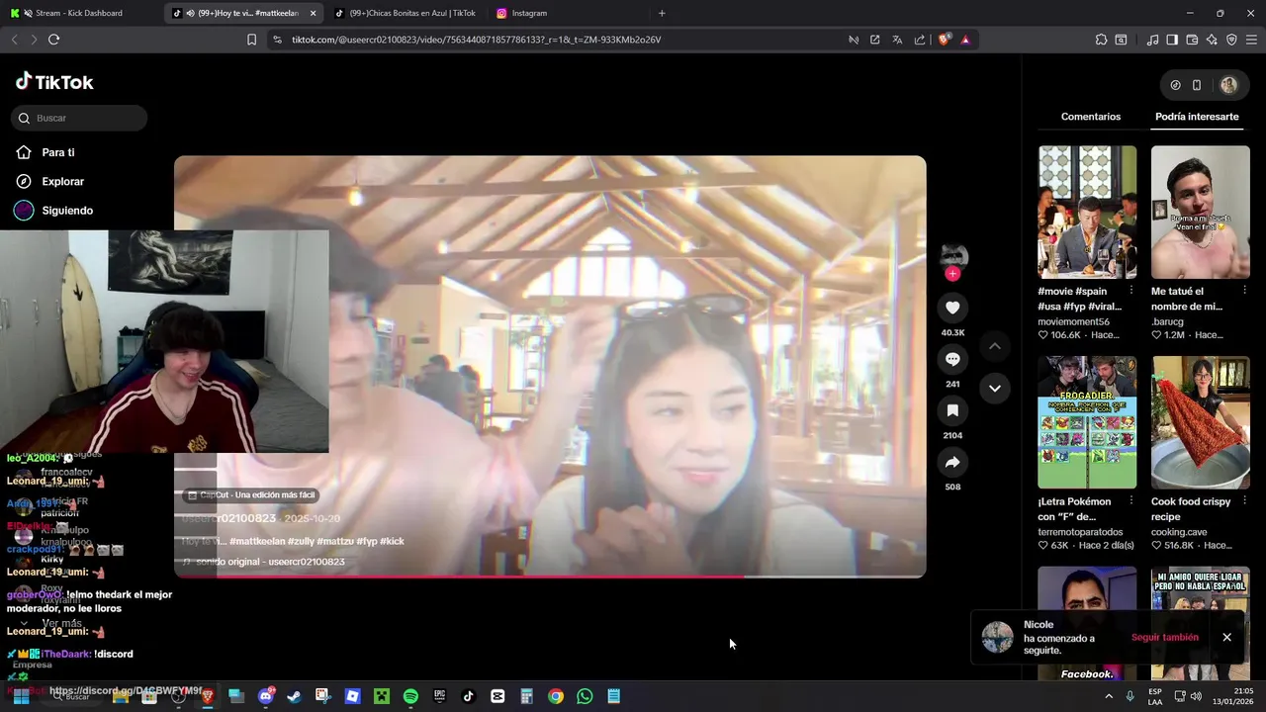Open the moviemoment56 profile link
The width and height of the screenshot is (1266, 712).
[1073, 322]
